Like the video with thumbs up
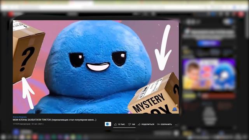 [x=119, y=124]
